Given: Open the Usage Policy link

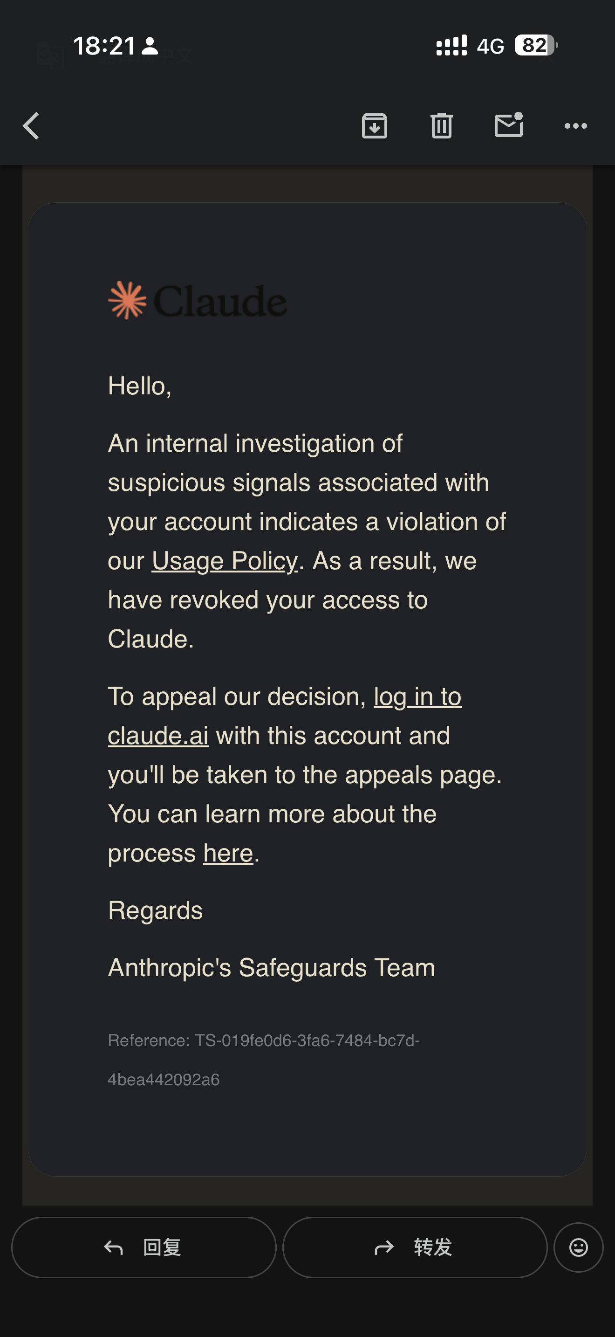Looking at the screenshot, I should tap(225, 561).
